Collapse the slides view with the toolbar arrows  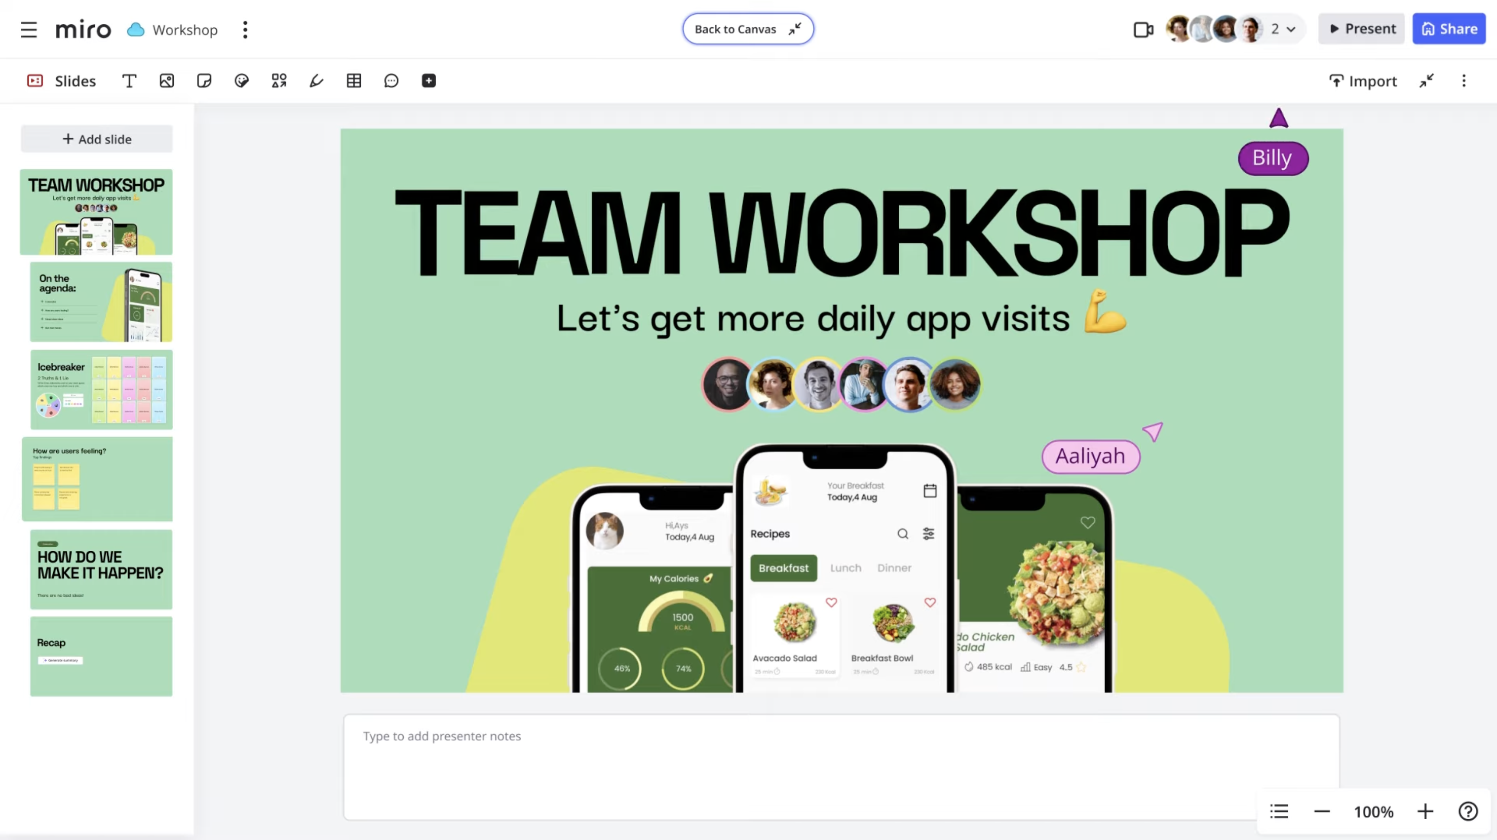coord(1427,81)
